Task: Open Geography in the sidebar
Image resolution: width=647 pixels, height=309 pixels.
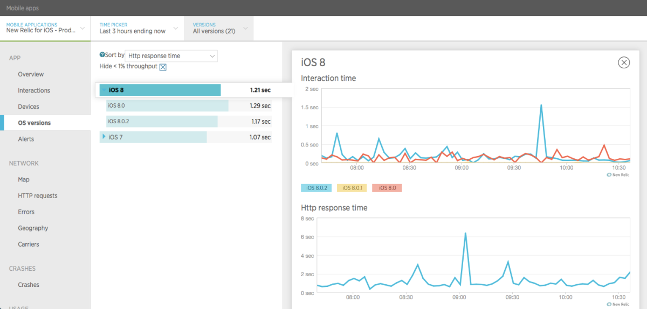Action: (x=33, y=228)
